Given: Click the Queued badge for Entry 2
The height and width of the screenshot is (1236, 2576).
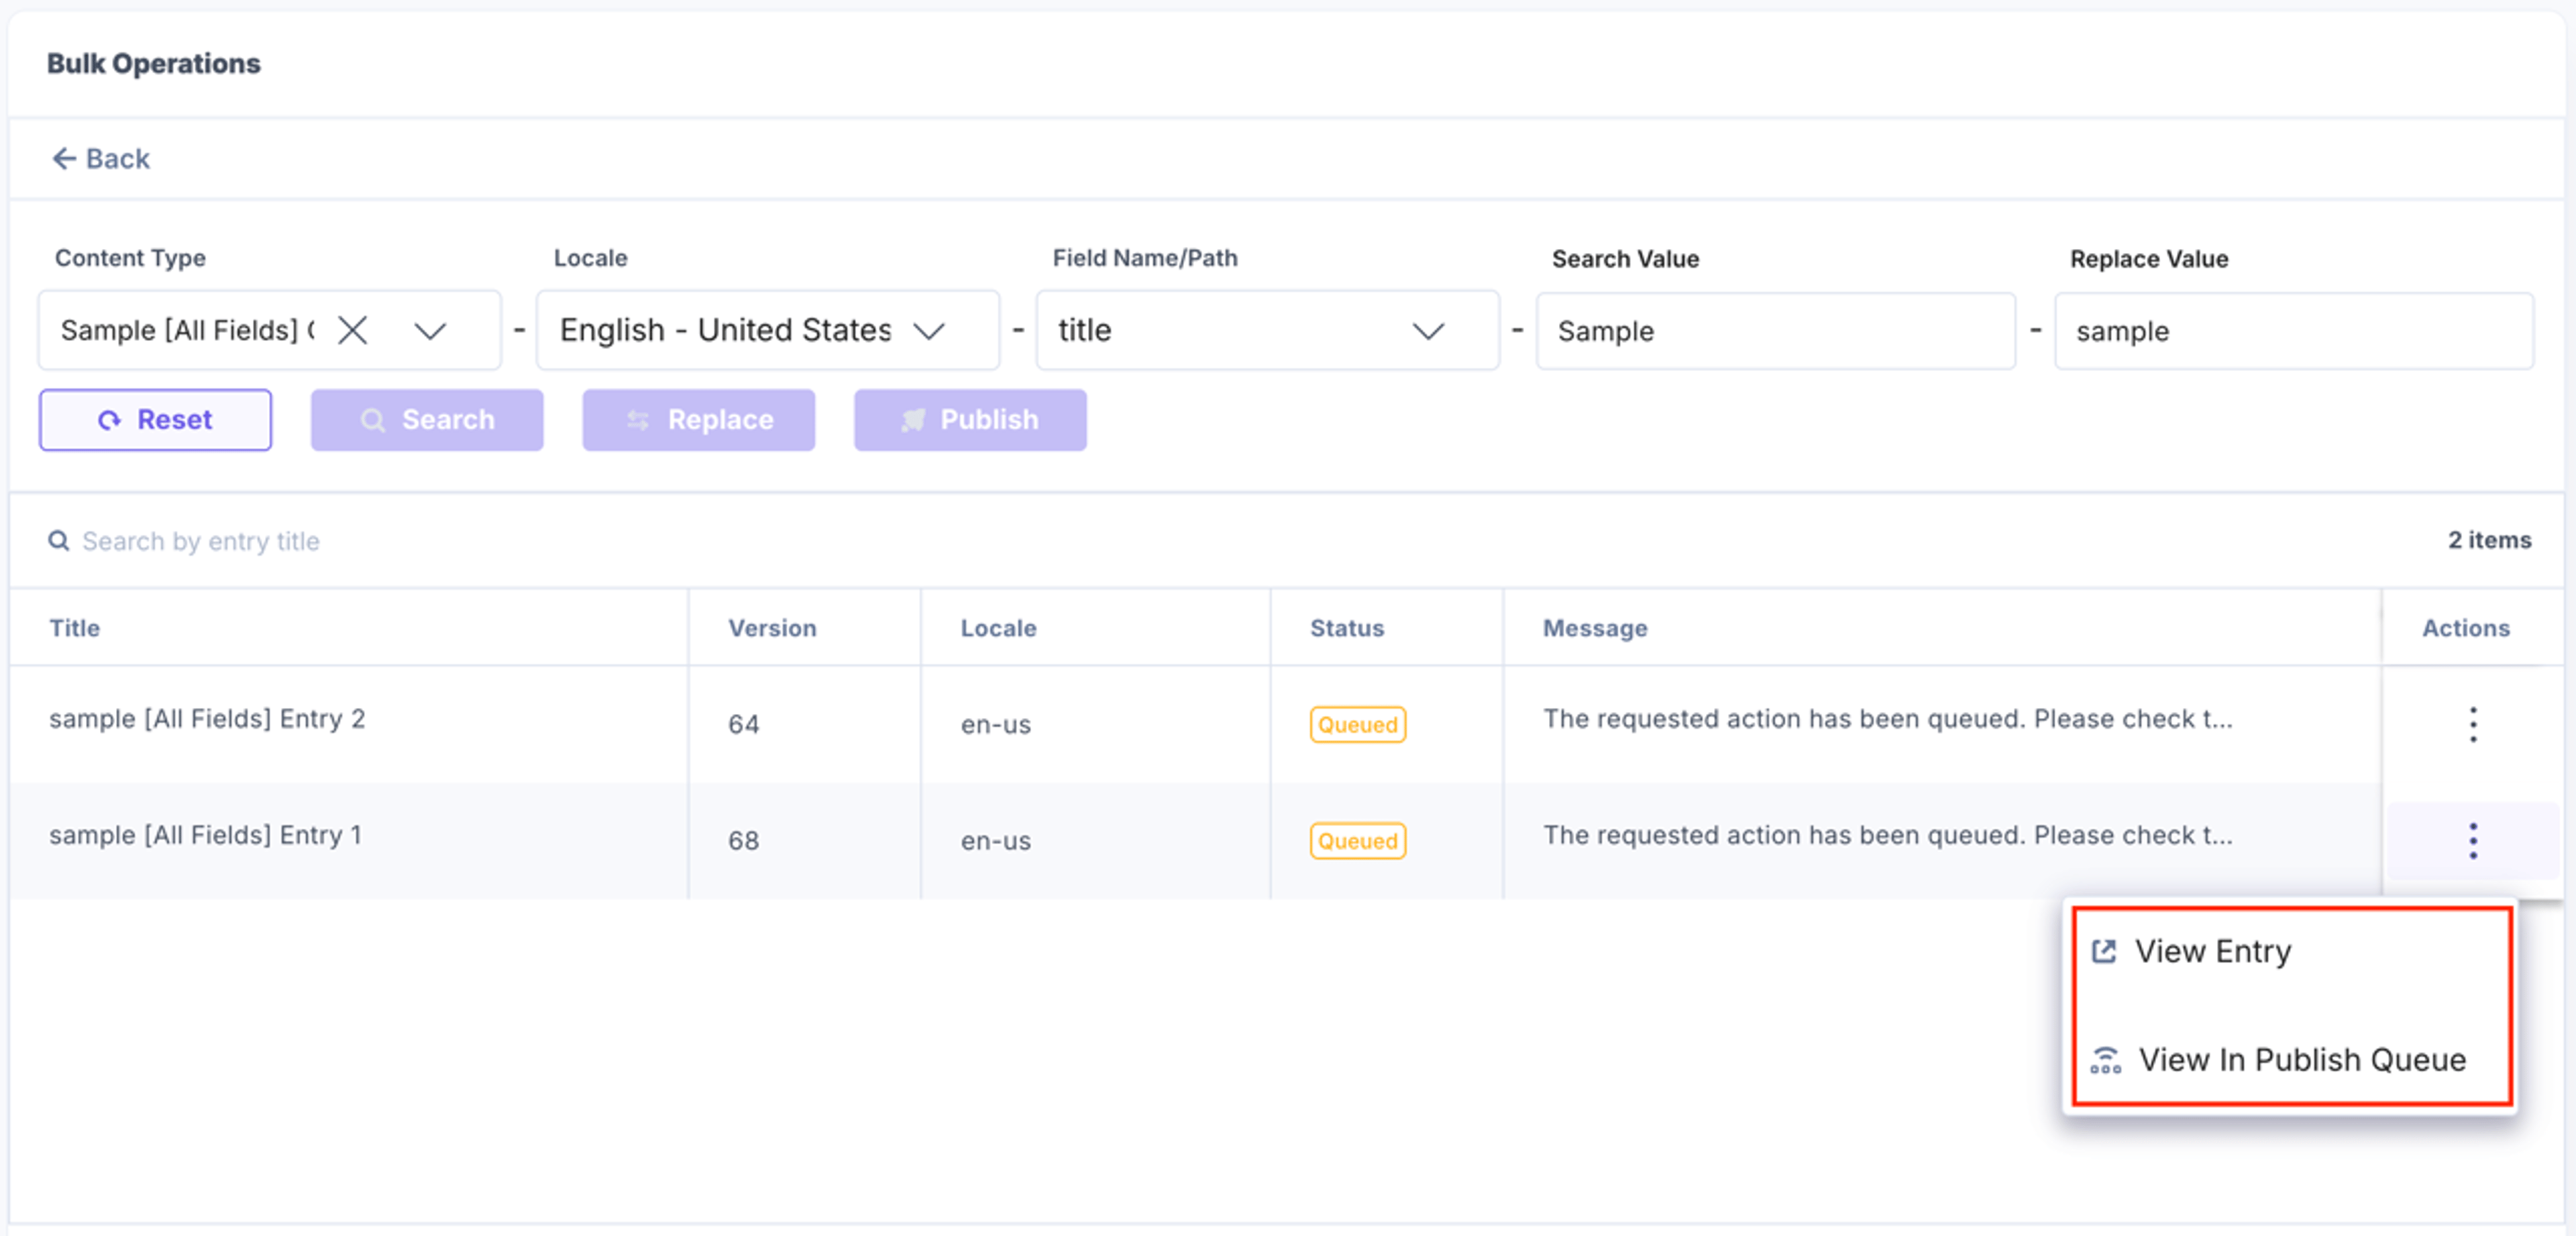Looking at the screenshot, I should tap(1357, 724).
